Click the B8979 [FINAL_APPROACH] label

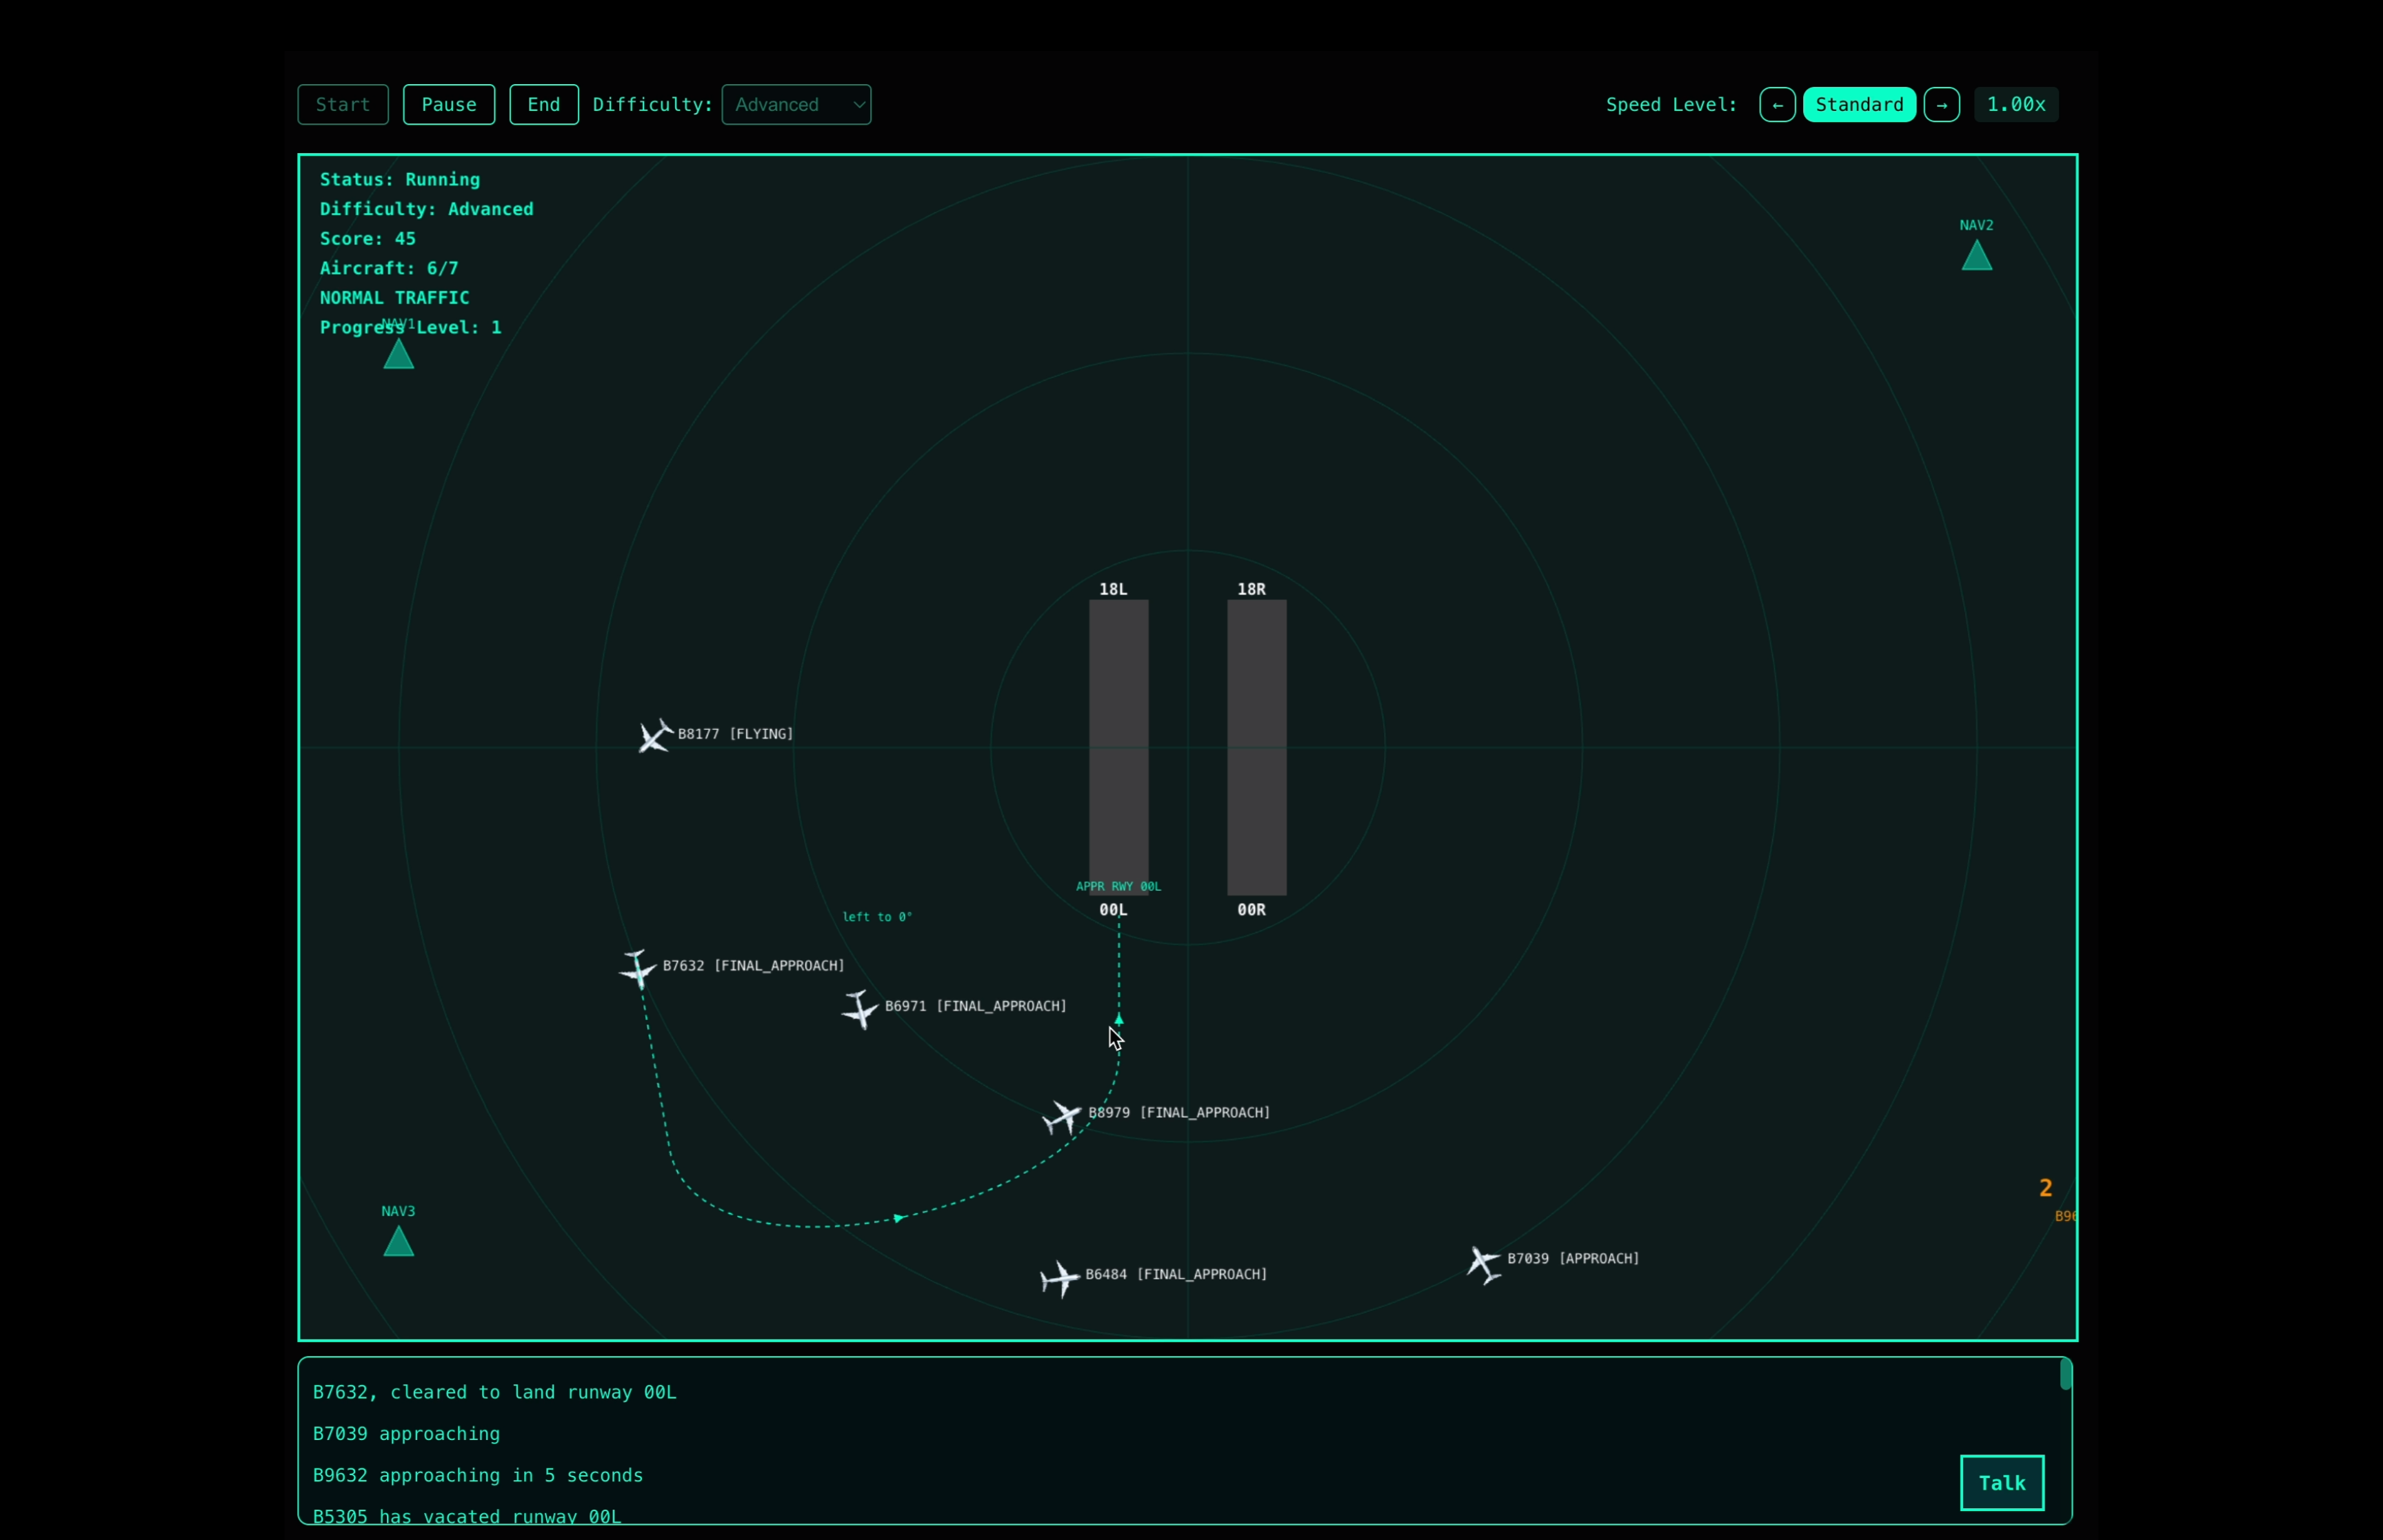tap(1179, 1113)
